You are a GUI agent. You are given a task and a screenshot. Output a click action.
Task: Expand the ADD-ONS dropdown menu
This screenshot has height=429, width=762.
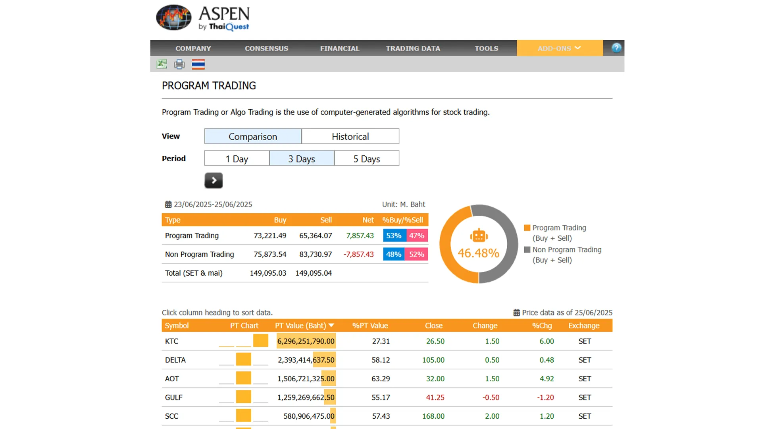point(560,48)
